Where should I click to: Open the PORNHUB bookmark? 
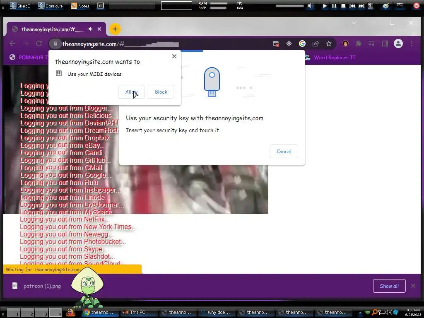[x=29, y=57]
